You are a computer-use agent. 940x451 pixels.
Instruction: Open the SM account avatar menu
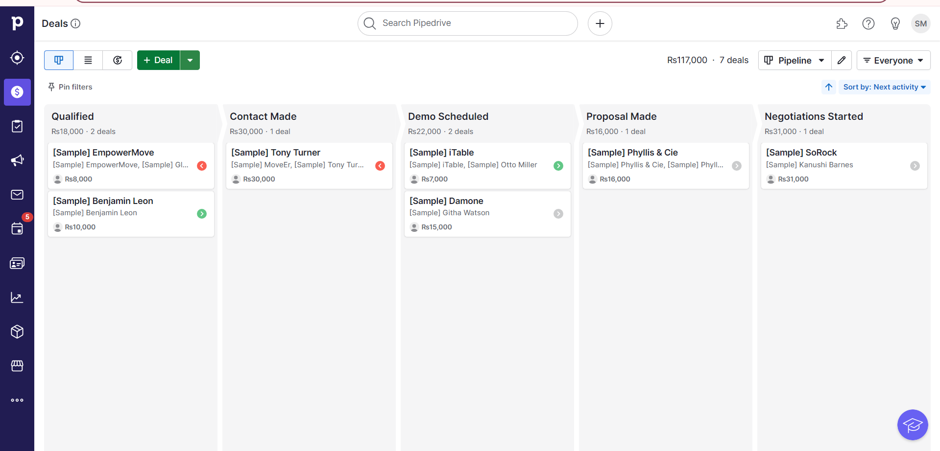pyautogui.click(x=921, y=23)
